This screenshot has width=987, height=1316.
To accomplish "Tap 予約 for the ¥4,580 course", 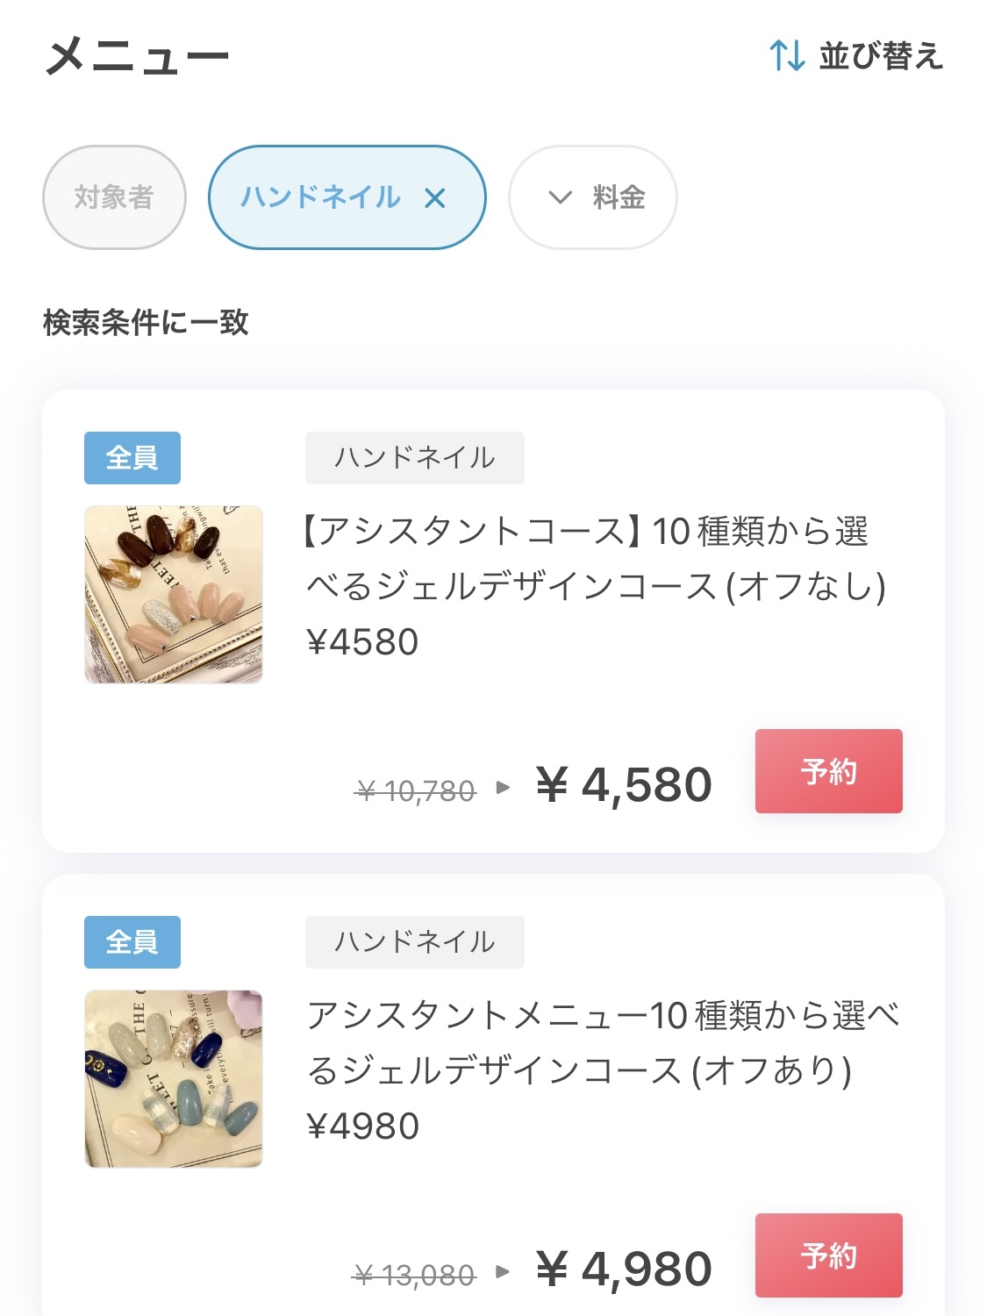I will coord(828,771).
